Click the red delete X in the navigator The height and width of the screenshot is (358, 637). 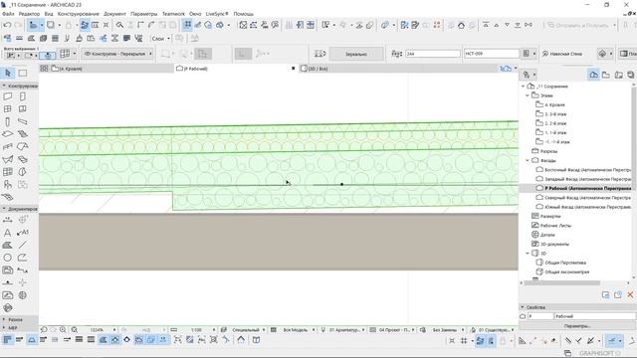[x=630, y=295]
